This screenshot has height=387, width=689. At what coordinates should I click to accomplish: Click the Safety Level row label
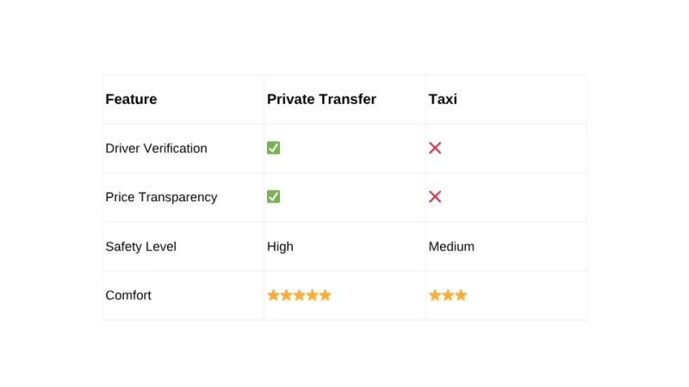point(140,246)
